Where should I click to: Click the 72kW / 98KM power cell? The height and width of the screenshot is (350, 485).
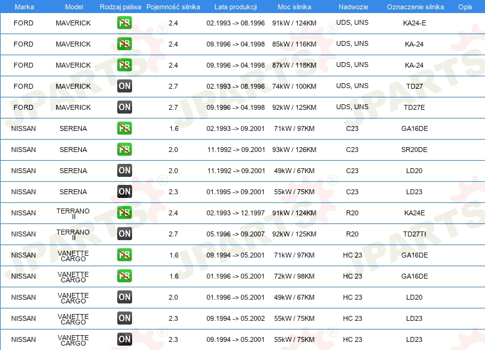click(x=294, y=276)
